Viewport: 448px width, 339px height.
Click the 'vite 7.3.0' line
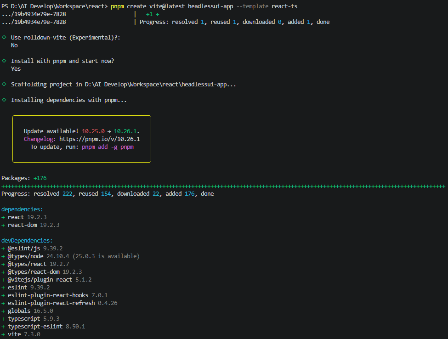pos(21,334)
